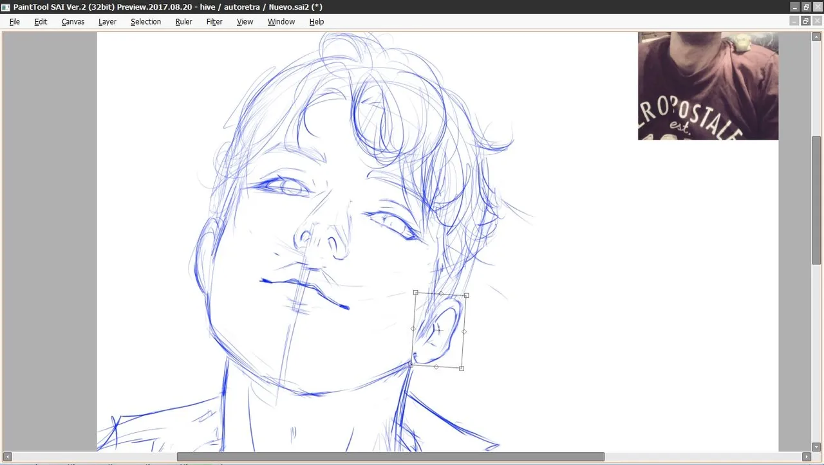Open the Window menu

pyautogui.click(x=281, y=21)
